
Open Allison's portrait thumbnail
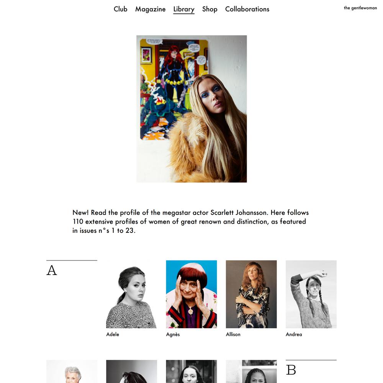[x=251, y=294]
